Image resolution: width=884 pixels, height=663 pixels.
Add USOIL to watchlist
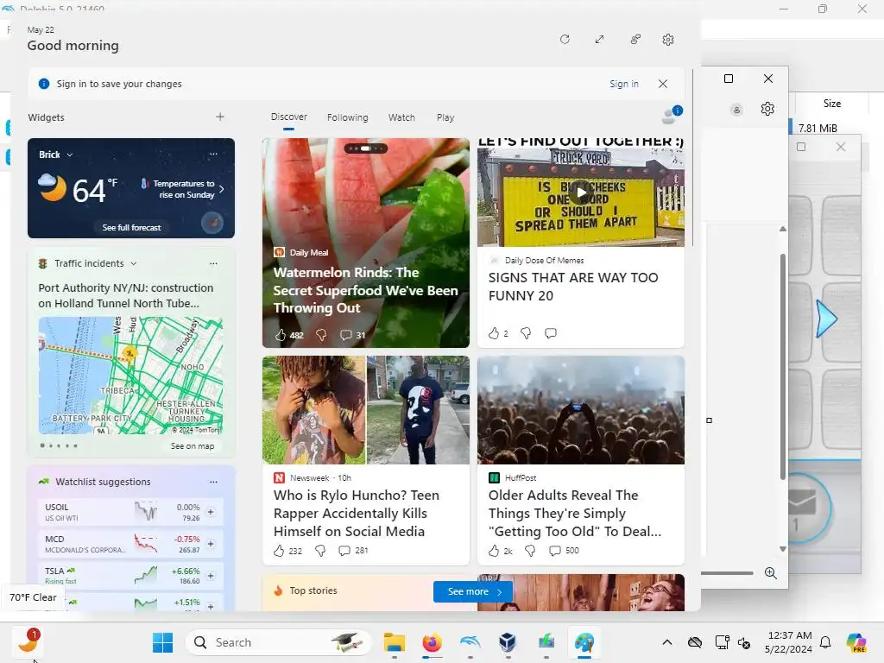[x=211, y=512]
